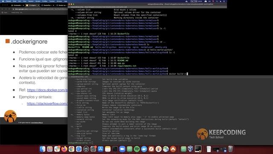273x154 pixels.
Task: Switch to the Contenedores browser tab
Action: [x=17, y=6]
